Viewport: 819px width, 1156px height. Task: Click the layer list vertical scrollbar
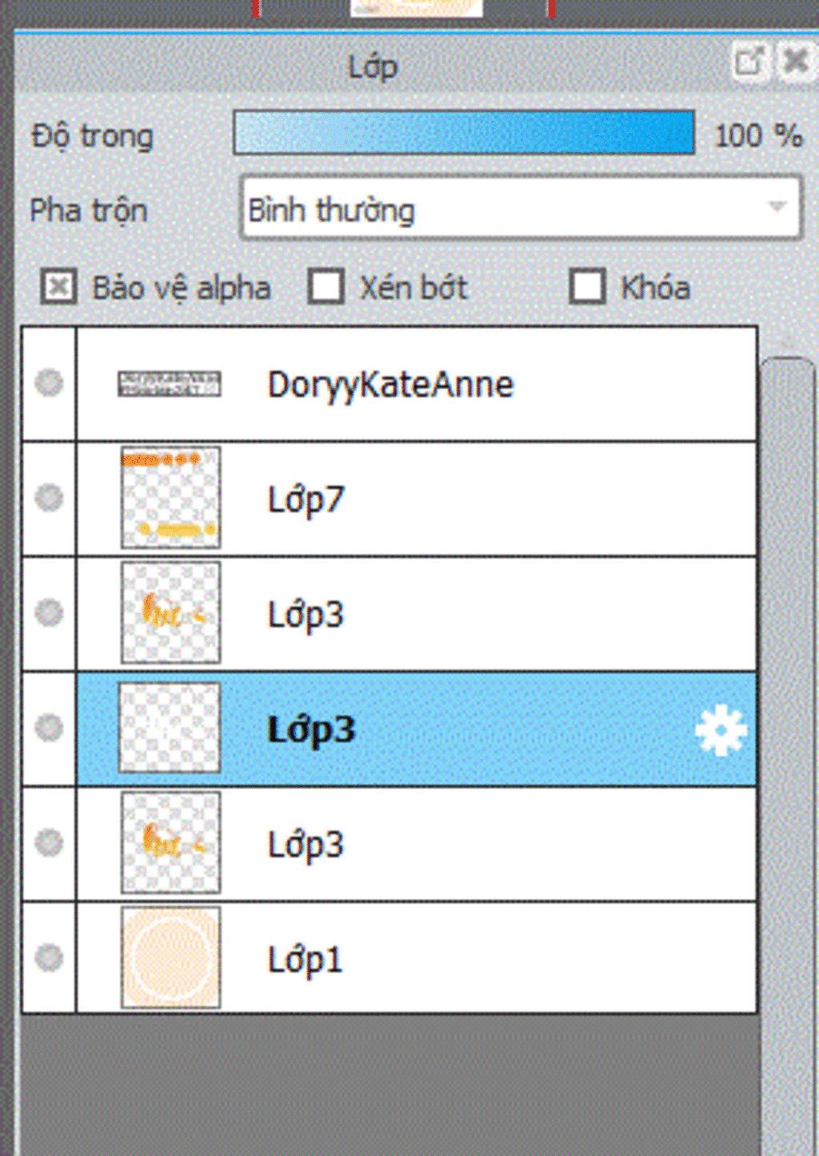coord(788,753)
